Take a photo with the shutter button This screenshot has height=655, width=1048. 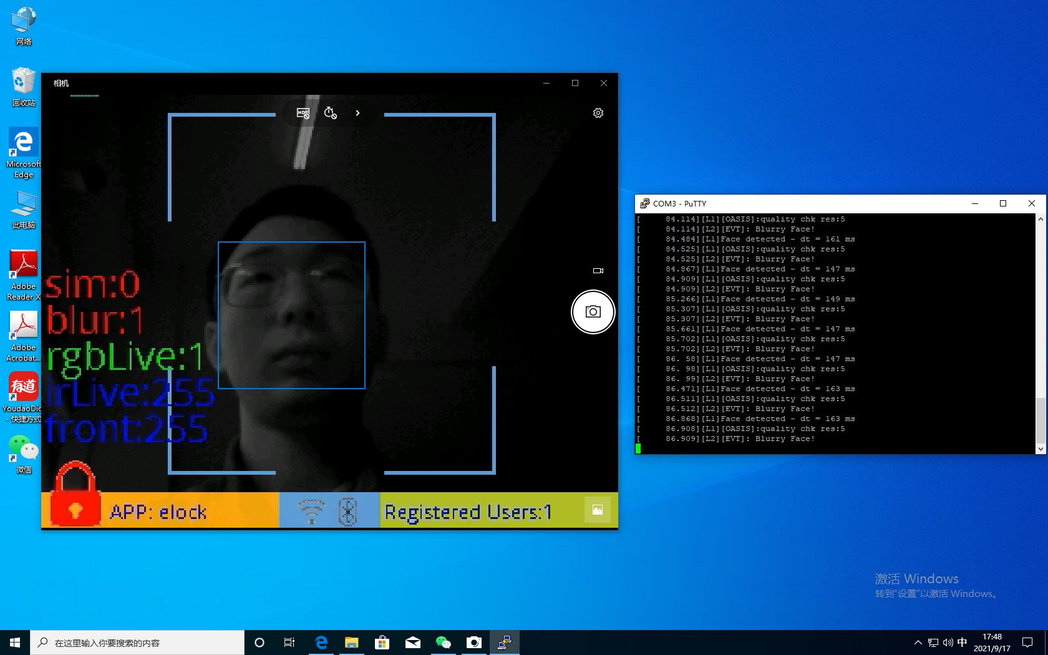[x=593, y=312]
